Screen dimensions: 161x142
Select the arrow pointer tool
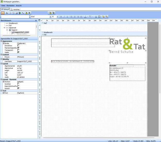tap(3, 13)
